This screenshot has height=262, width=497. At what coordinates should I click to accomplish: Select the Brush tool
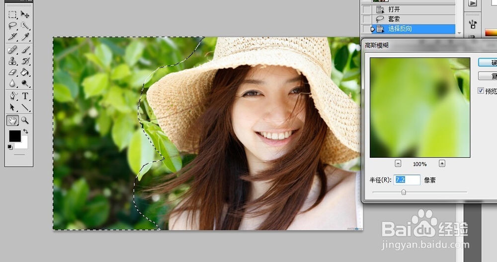25,50
